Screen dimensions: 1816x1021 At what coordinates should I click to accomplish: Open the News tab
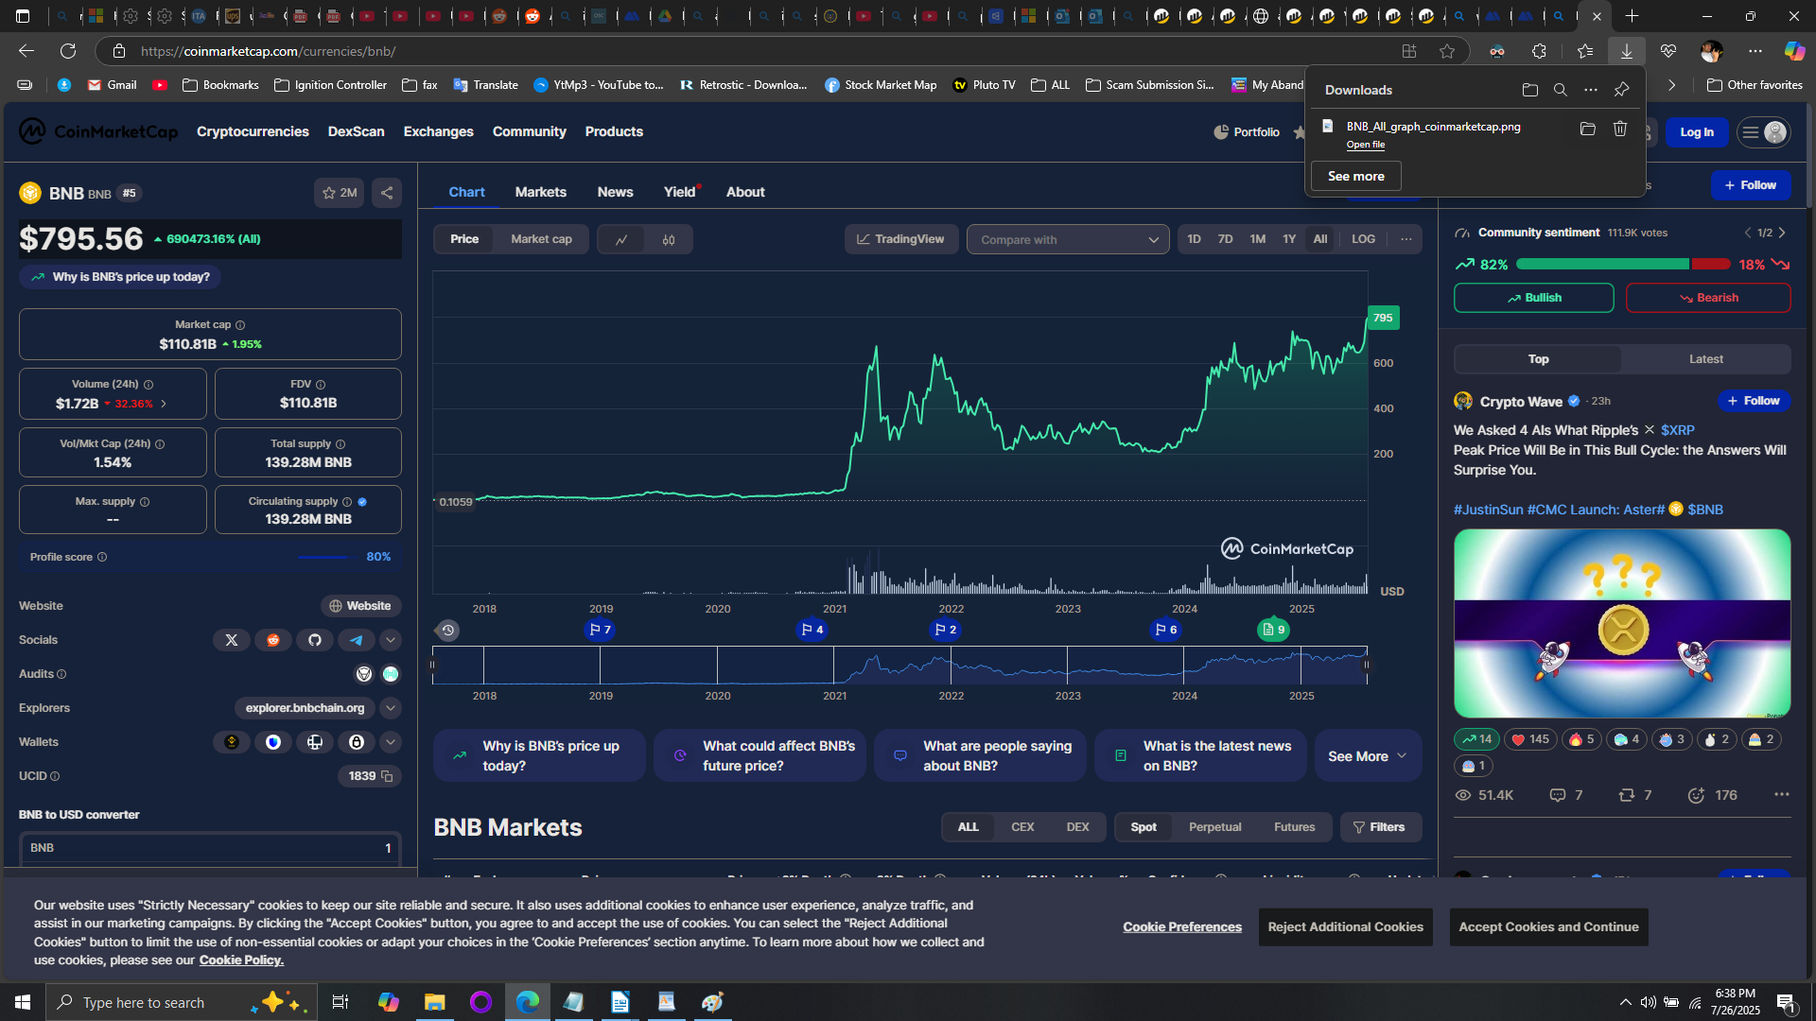tap(616, 192)
